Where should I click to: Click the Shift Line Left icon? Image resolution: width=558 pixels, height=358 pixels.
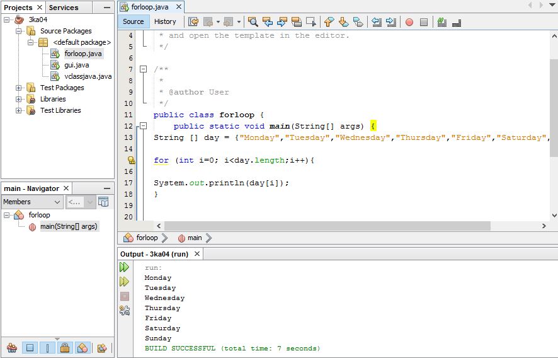[x=377, y=21]
